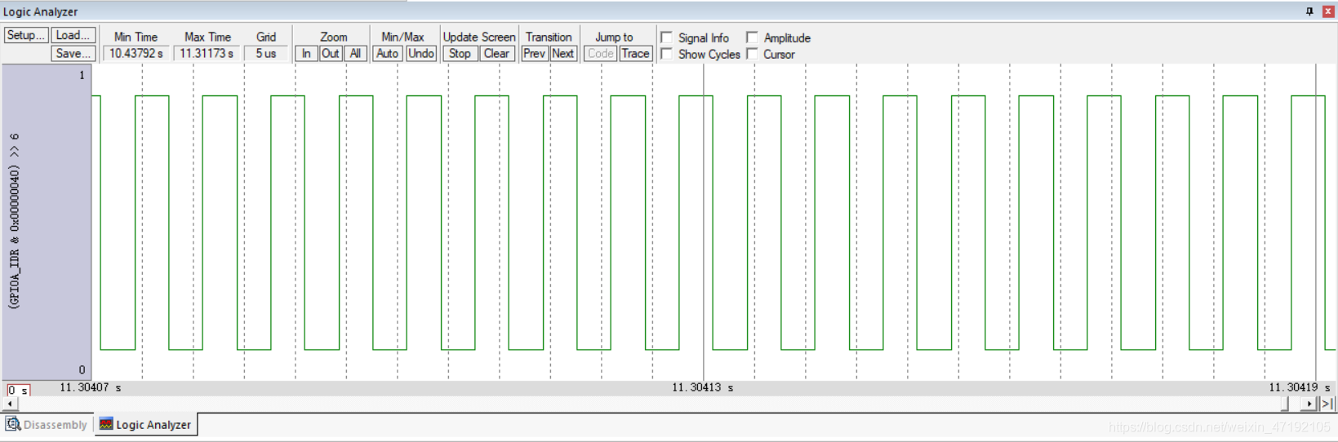Click Min/Max Undo button
This screenshot has height=442, width=1338.
coord(421,53)
